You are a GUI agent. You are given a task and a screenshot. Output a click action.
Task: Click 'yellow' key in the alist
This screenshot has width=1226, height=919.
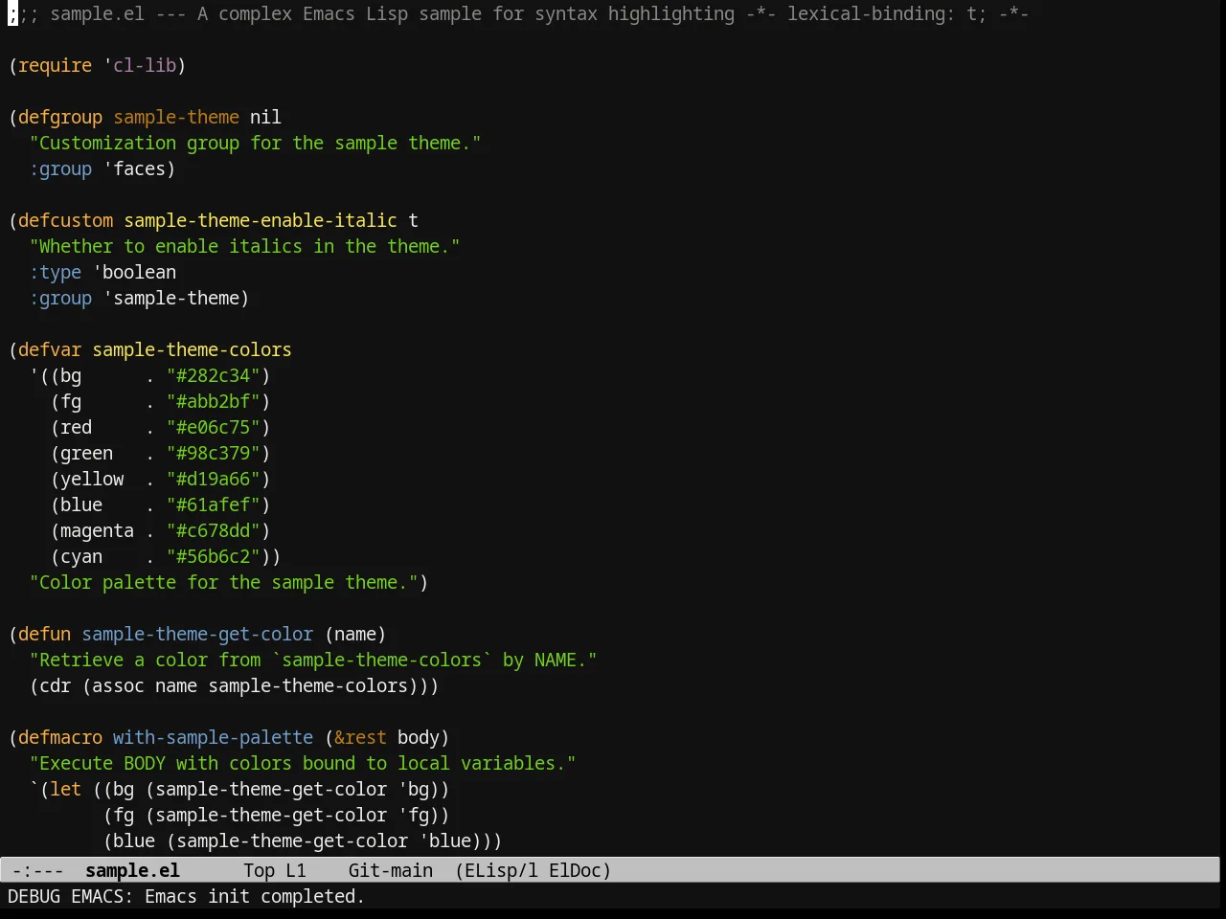coord(92,479)
